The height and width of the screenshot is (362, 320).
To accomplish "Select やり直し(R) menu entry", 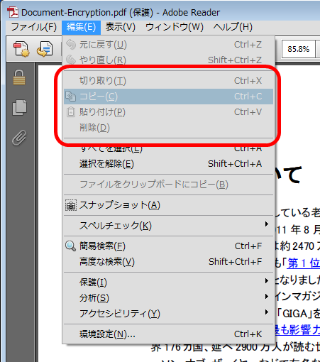I will coord(168,60).
